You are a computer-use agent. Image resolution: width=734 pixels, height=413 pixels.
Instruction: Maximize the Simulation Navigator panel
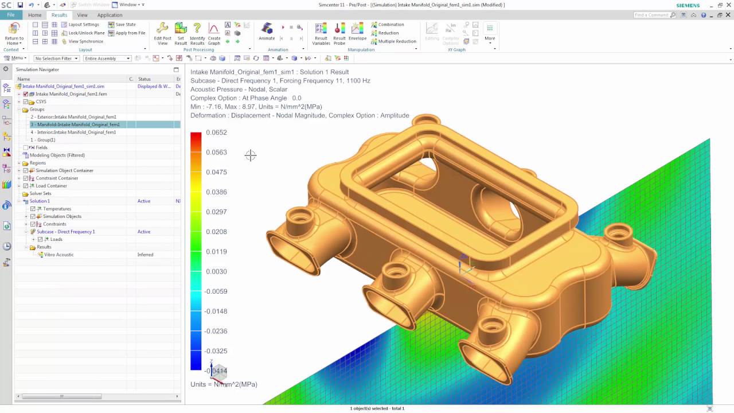[176, 69]
